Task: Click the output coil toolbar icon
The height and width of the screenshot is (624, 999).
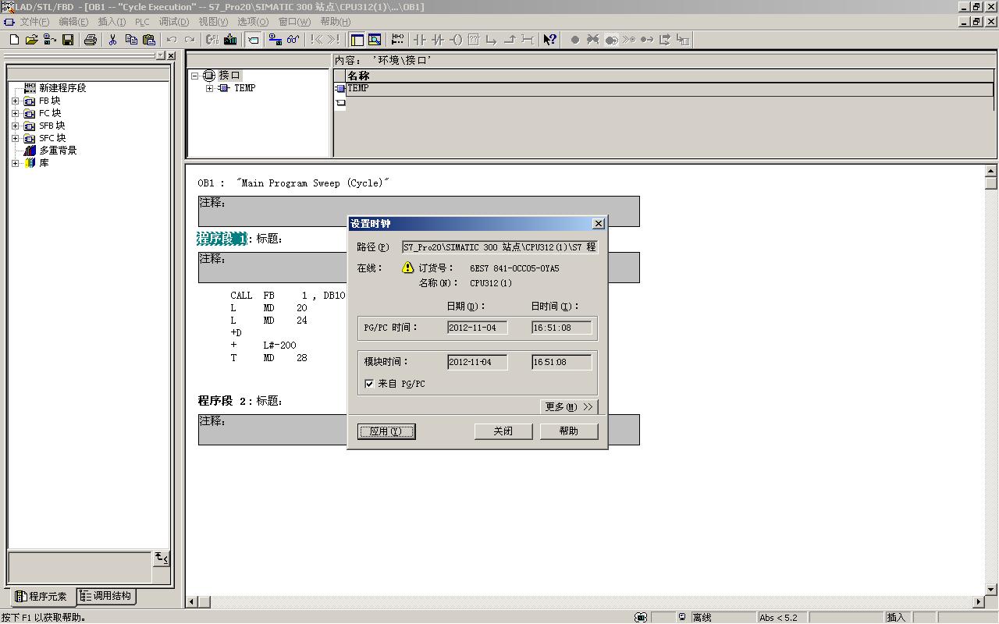Action: tap(457, 40)
